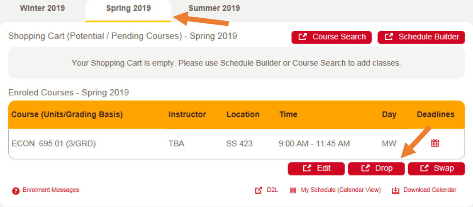This screenshot has width=473, height=207.
Task: Click the deadlines calendar icon for ECON 695
Action: coord(435,144)
